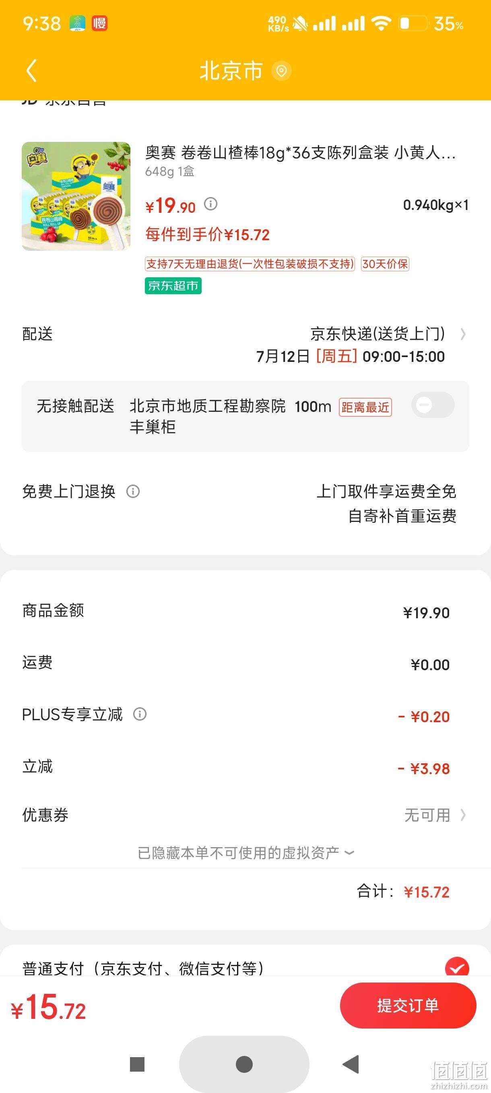Screen dimensions: 491x1093
Task: Tap info icon next to 免费上门退换
Action: tap(133, 491)
